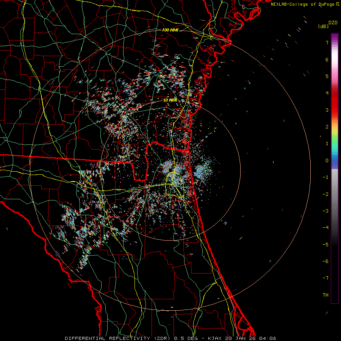Click the 100 NMI range ring label

coord(170,30)
